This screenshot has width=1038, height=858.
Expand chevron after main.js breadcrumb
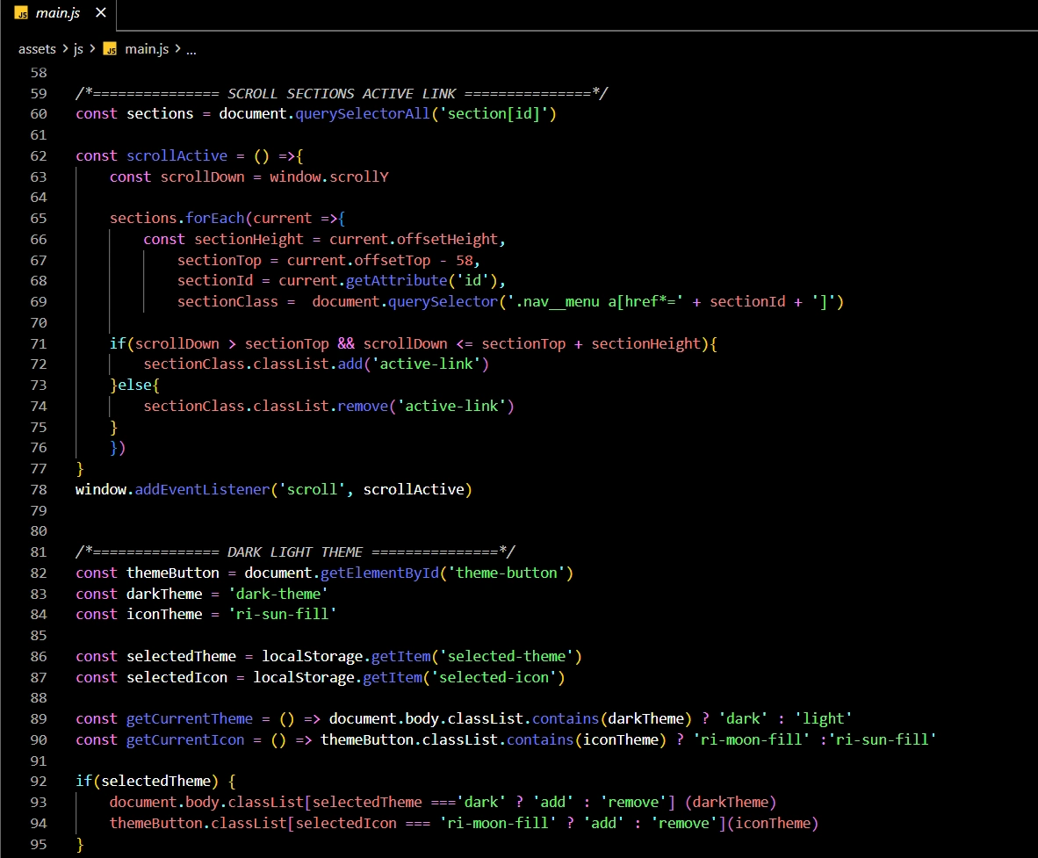(177, 48)
